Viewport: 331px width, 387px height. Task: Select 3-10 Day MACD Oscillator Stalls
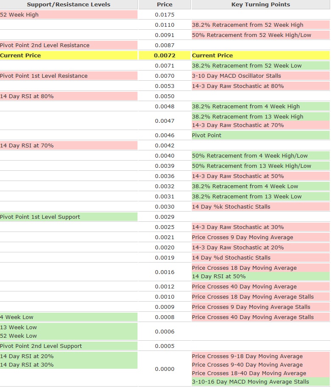pos(261,76)
